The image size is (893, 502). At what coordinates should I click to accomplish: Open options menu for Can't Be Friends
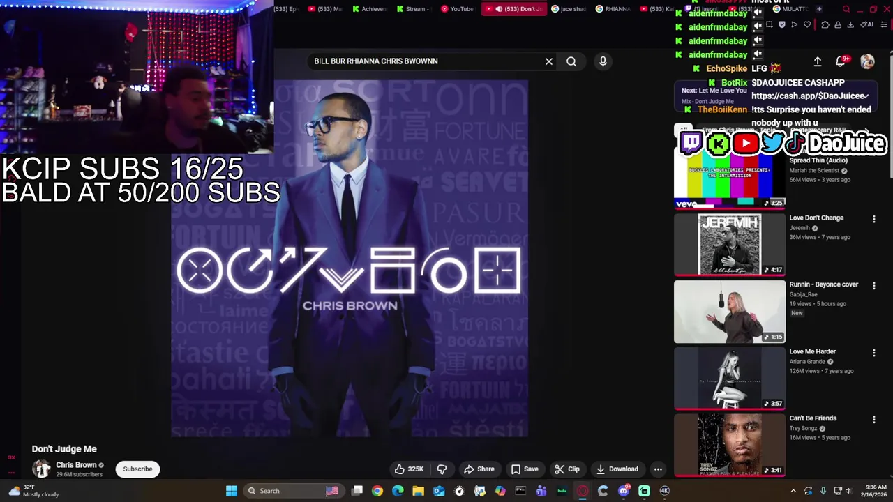(873, 420)
